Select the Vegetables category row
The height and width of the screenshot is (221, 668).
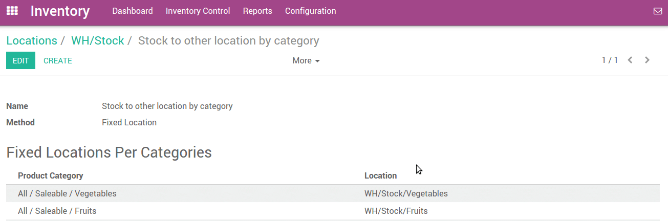click(67, 193)
